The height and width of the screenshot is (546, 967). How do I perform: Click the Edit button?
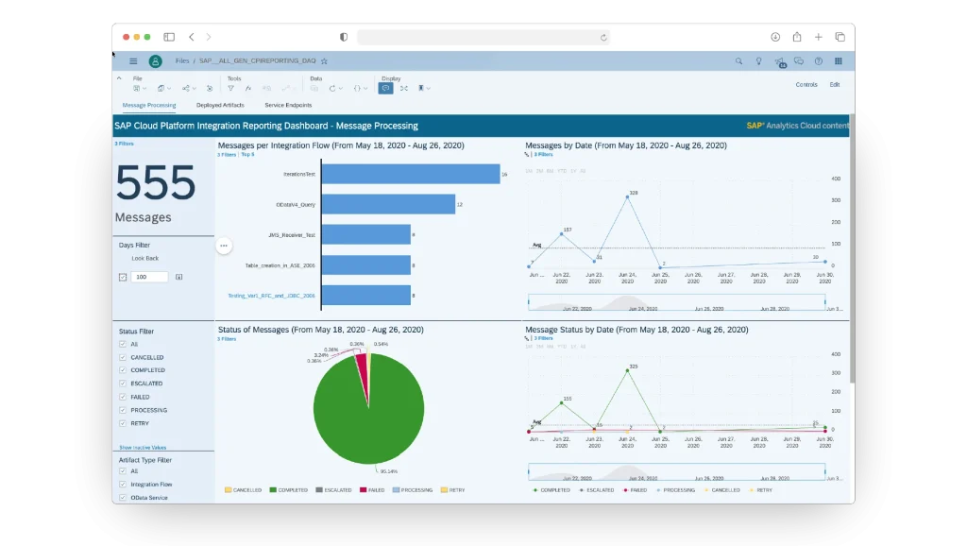coord(835,84)
